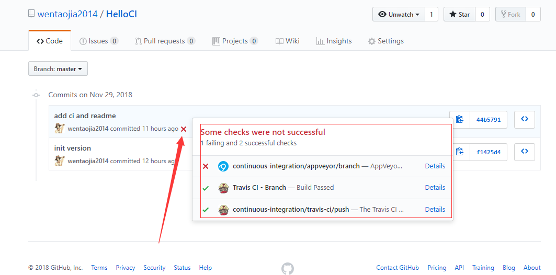
Task: Open the Unwatch dropdown
Action: (399, 15)
